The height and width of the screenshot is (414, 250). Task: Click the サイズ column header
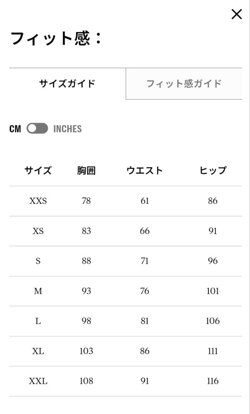pyautogui.click(x=38, y=171)
